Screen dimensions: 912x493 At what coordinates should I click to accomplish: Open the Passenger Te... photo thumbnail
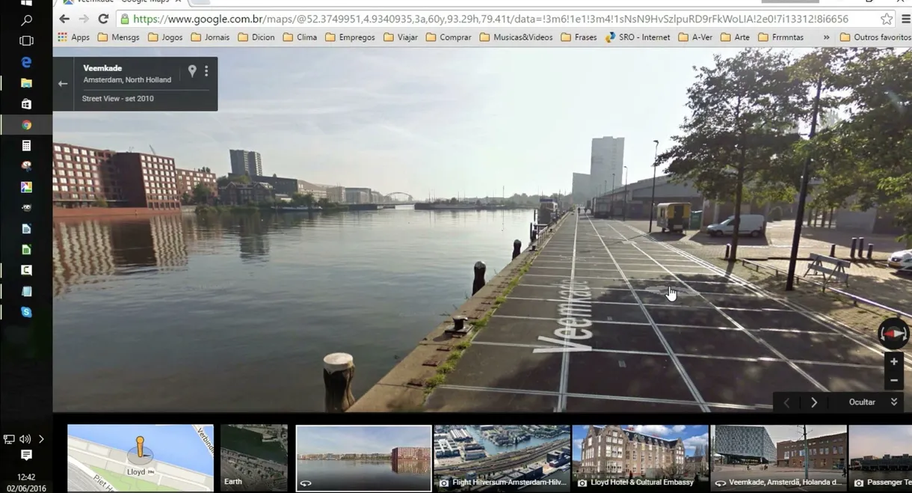click(881, 458)
